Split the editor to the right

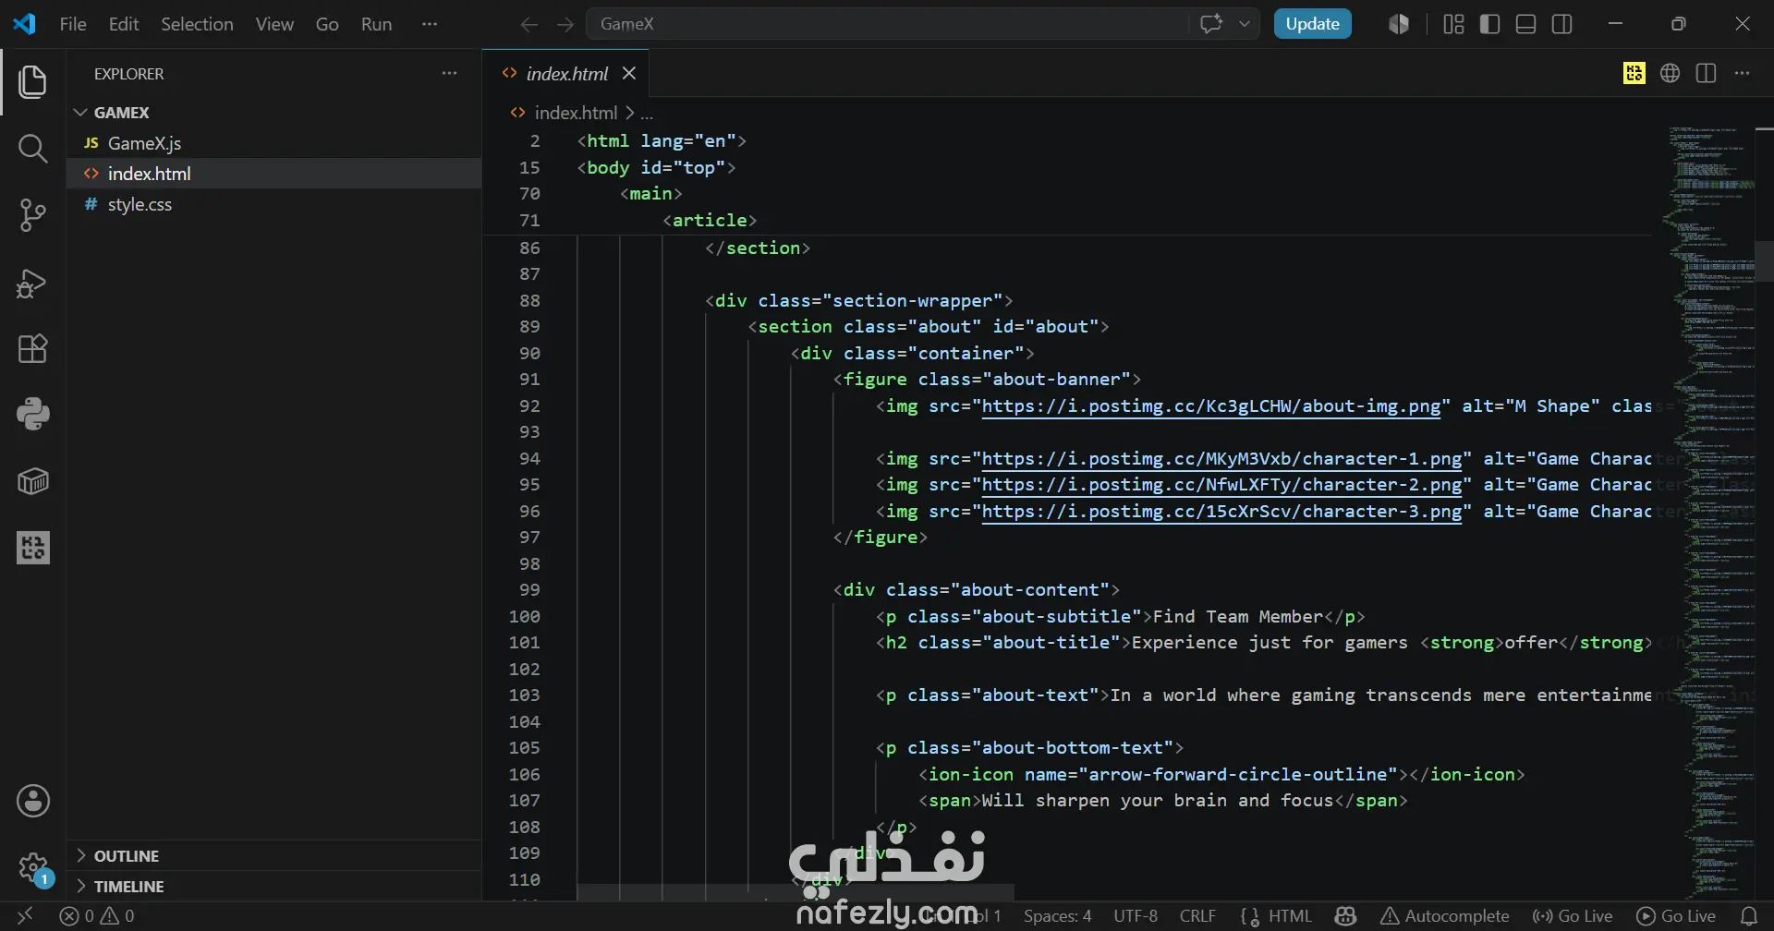pyautogui.click(x=1706, y=73)
